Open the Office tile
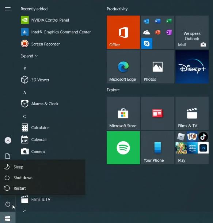Image resolution: width=213 pixels, height=223 pixels. coord(123,32)
